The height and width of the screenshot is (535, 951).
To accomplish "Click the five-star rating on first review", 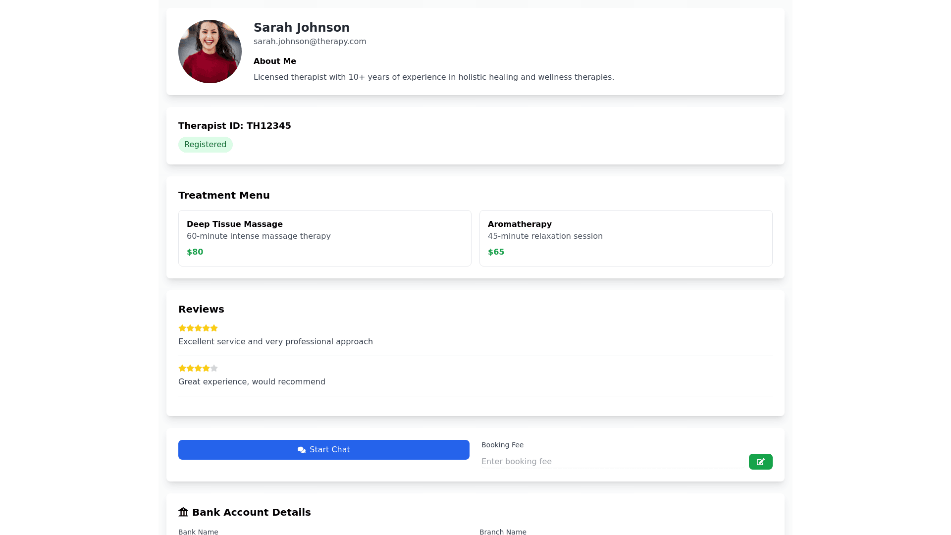I will (198, 328).
